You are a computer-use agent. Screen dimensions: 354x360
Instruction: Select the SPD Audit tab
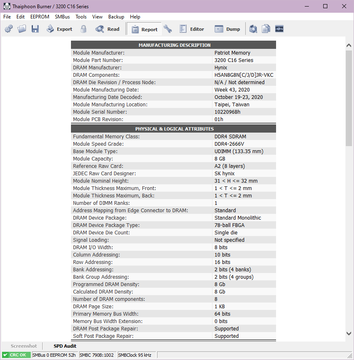click(x=65, y=346)
